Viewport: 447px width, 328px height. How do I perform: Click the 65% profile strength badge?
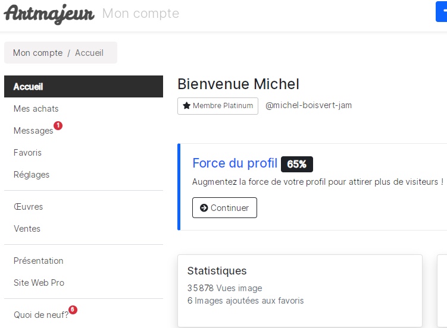click(297, 164)
